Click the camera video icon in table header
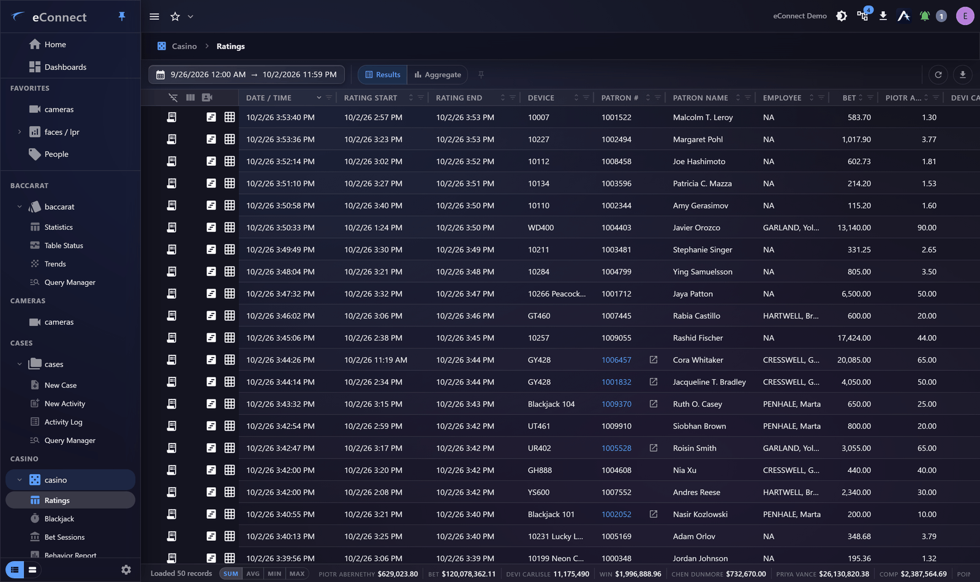Screen dimensions: 980x582 point(207,97)
